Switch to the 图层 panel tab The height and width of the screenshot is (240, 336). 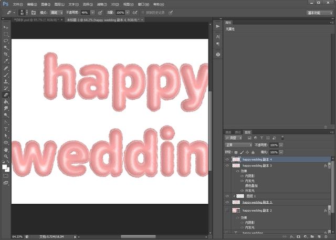(247, 132)
